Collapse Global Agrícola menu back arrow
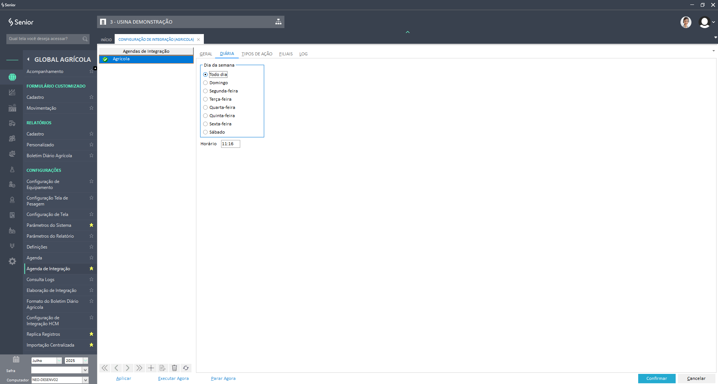Image resolution: width=718 pixels, height=384 pixels. tap(28, 59)
